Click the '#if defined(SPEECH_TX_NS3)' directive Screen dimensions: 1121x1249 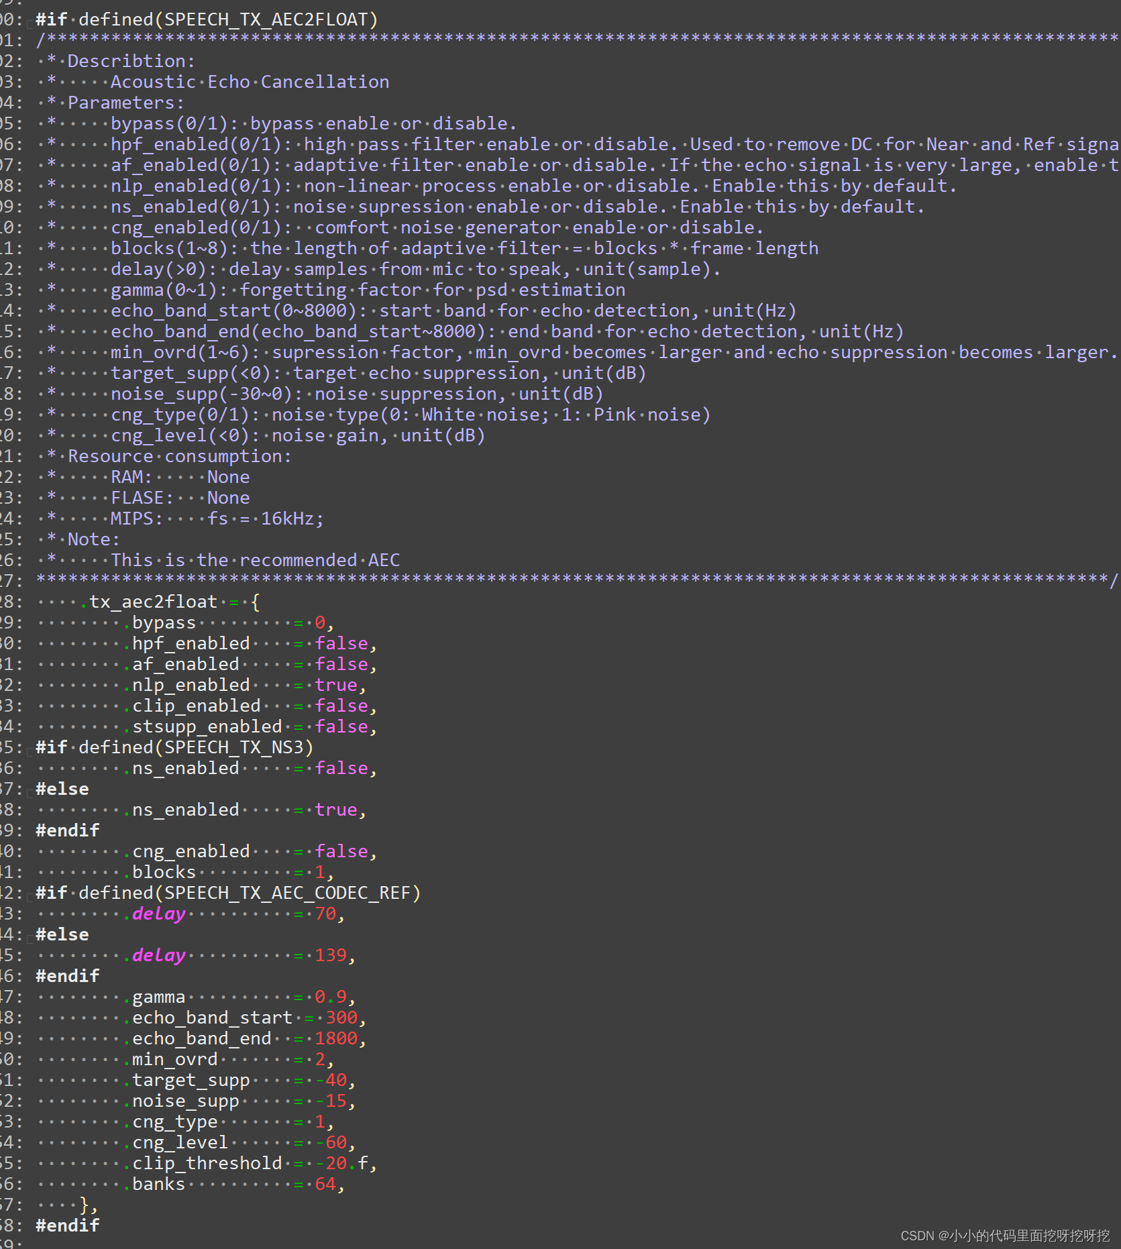click(174, 747)
